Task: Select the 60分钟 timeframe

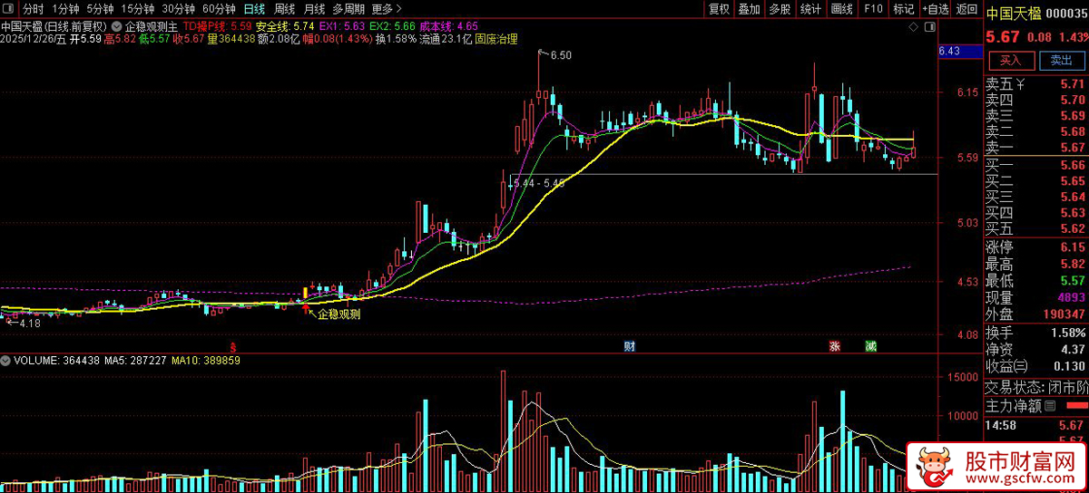Action: point(219,9)
